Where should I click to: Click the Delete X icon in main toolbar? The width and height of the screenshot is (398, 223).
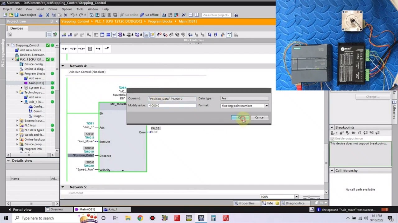pos(65,15)
